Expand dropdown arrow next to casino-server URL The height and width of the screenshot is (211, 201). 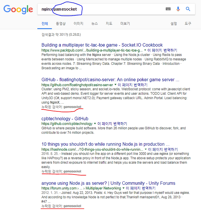(x=115, y=85)
